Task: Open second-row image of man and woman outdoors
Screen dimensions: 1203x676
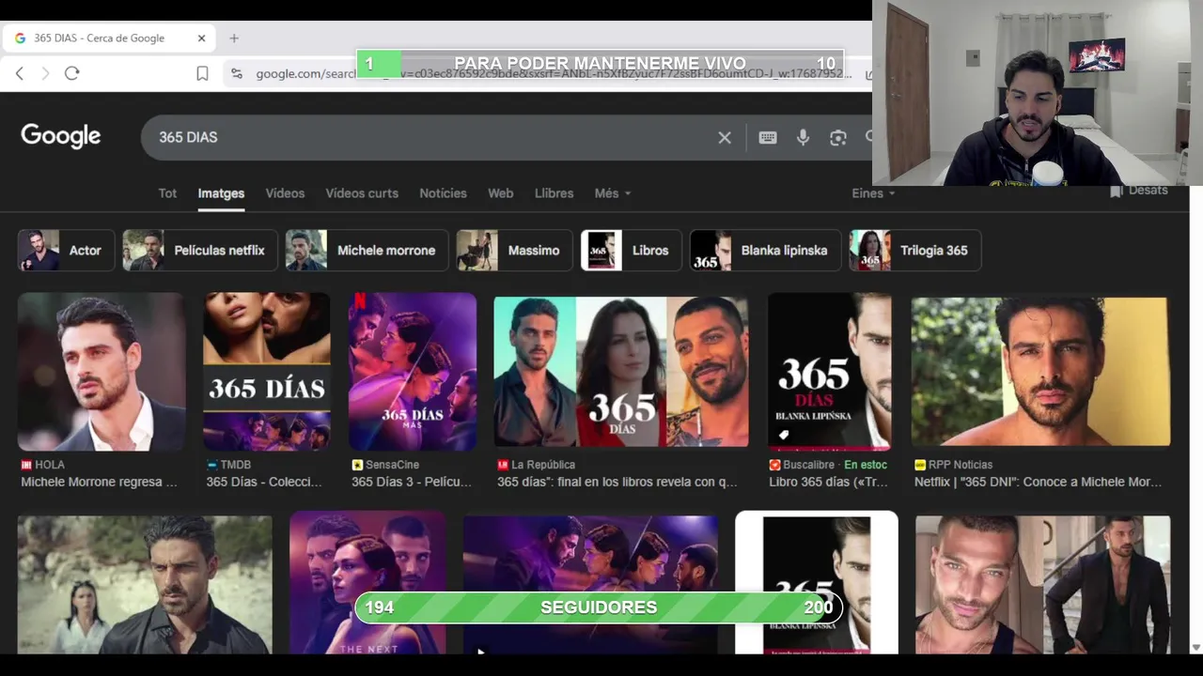Action: pos(145,584)
